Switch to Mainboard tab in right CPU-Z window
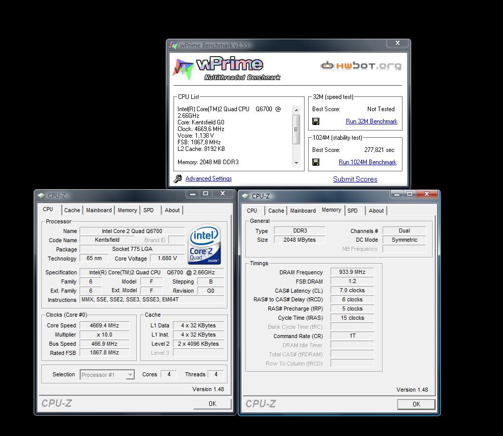This screenshot has height=436, width=503. coord(303,211)
